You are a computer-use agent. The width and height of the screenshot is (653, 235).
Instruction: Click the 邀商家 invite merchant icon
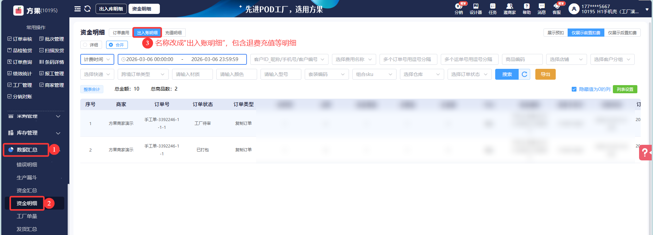tap(509, 6)
